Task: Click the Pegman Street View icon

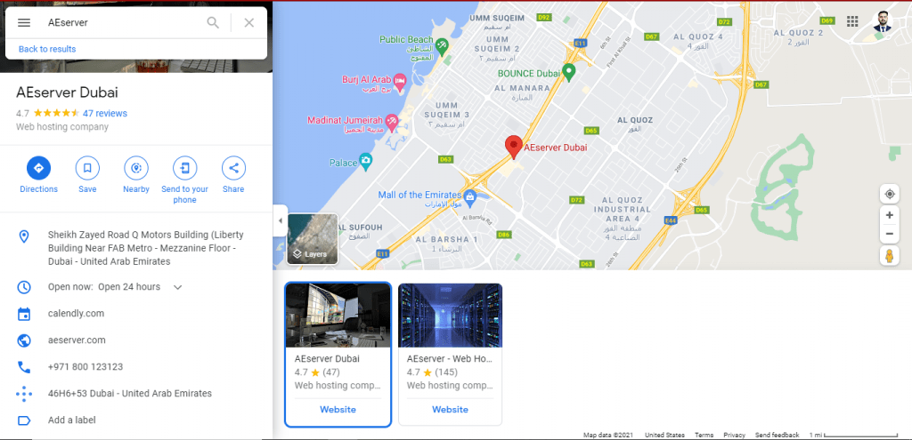Action: click(x=889, y=256)
